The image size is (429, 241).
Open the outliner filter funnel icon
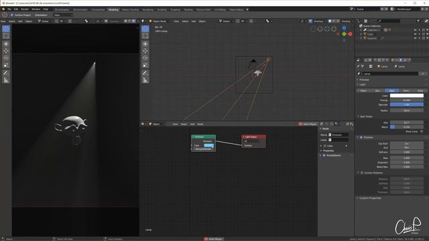click(418, 21)
